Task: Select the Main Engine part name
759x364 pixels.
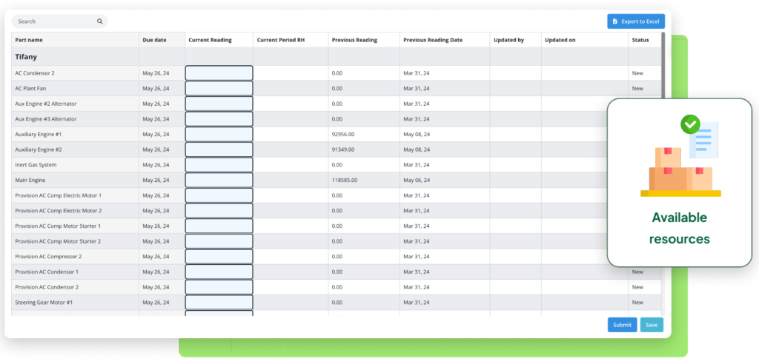Action: (x=30, y=180)
